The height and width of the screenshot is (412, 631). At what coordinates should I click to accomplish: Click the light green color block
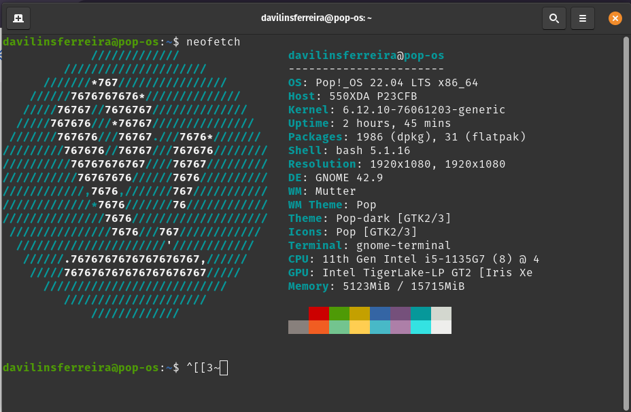tap(339, 327)
